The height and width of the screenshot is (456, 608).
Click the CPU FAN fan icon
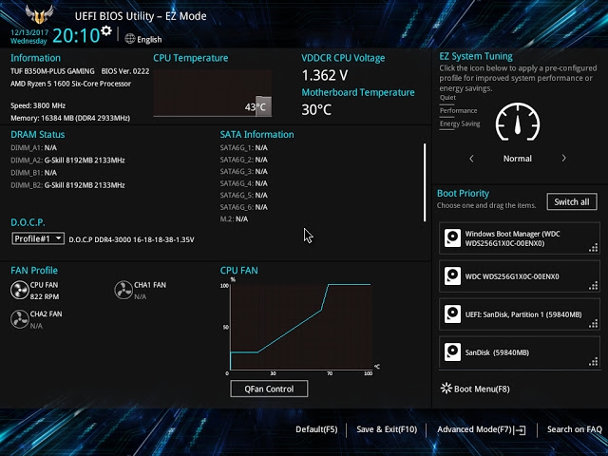point(19,291)
